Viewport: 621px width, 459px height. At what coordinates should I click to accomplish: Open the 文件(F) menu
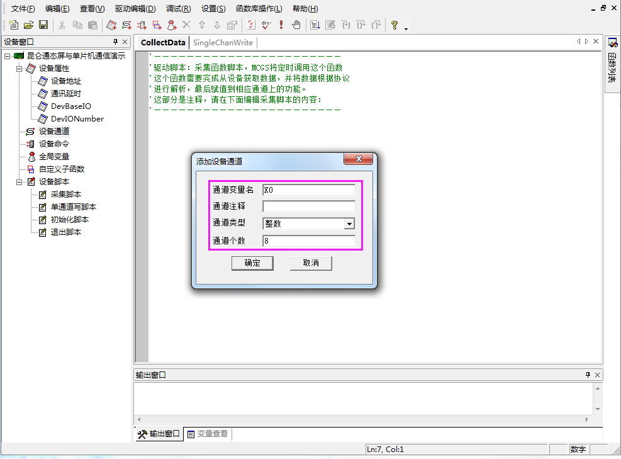pyautogui.click(x=23, y=9)
